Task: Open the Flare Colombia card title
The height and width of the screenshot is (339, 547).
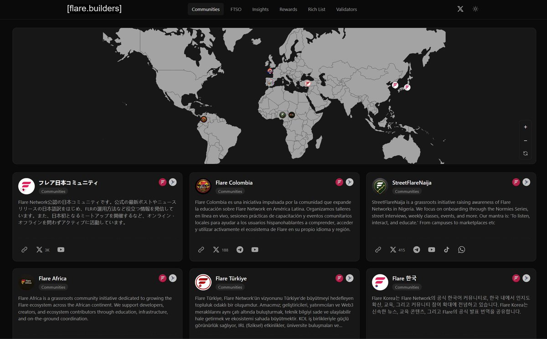Action: 234,182
